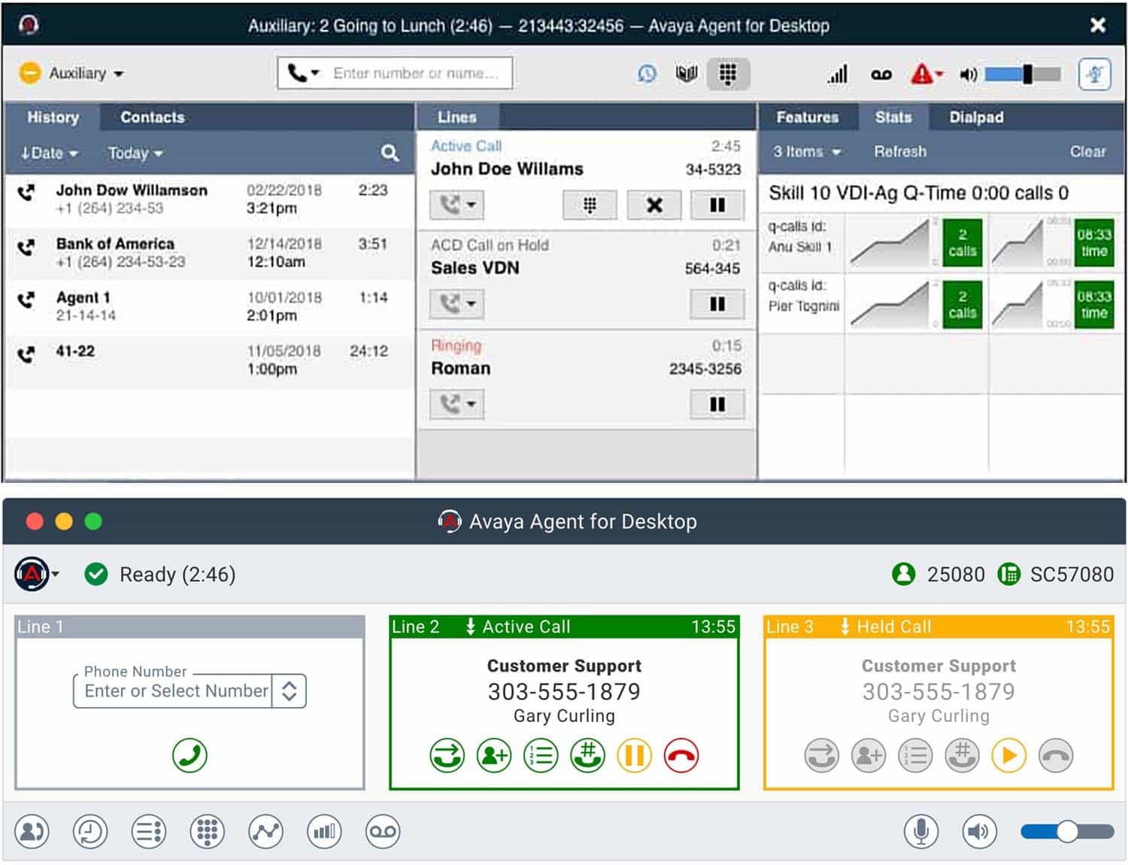Open DTMF keypad icon on Line 2

pos(587,755)
